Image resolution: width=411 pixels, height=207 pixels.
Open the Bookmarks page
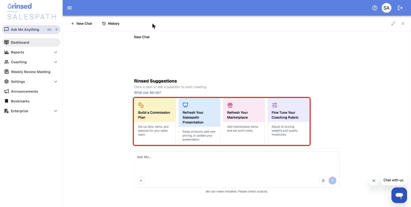31,101
